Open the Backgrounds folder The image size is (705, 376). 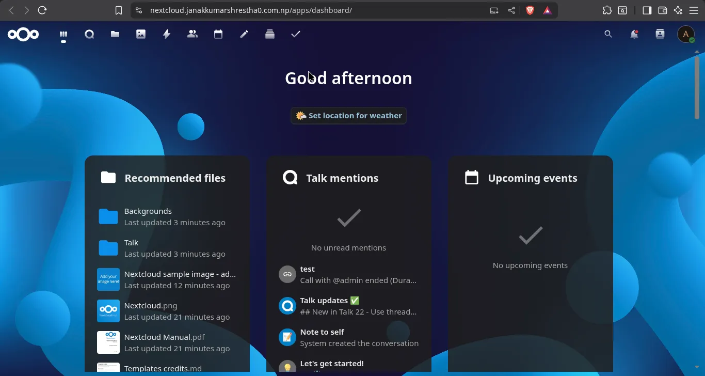coord(148,211)
